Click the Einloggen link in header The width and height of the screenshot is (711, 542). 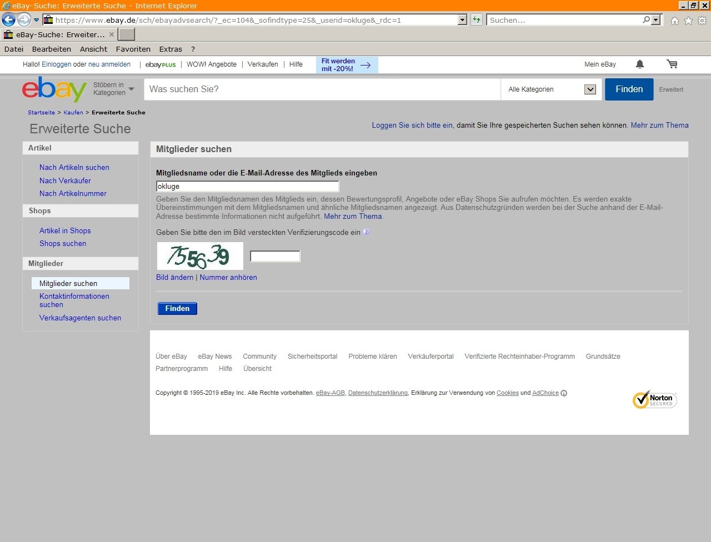point(57,64)
